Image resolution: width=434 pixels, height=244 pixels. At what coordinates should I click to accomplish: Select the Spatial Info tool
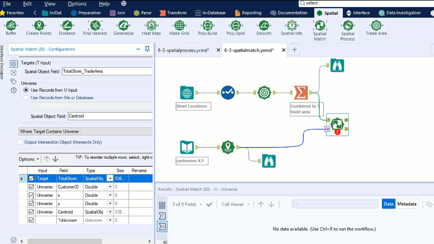[291, 28]
